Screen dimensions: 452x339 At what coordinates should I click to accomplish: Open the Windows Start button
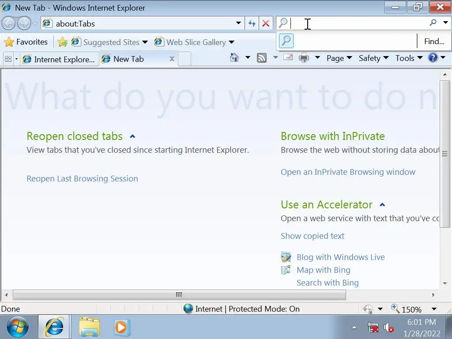[x=18, y=327]
